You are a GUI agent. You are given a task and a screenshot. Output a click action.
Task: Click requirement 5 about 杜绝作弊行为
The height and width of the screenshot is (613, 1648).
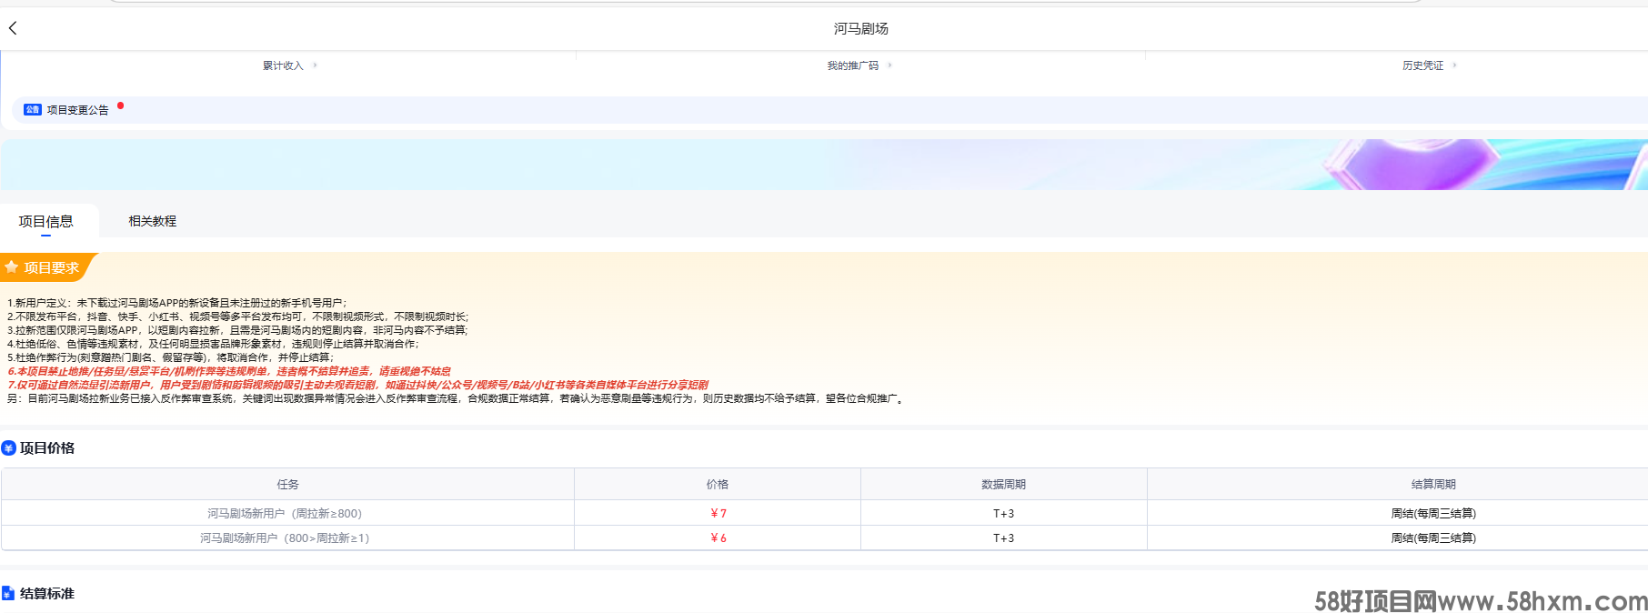pos(171,357)
